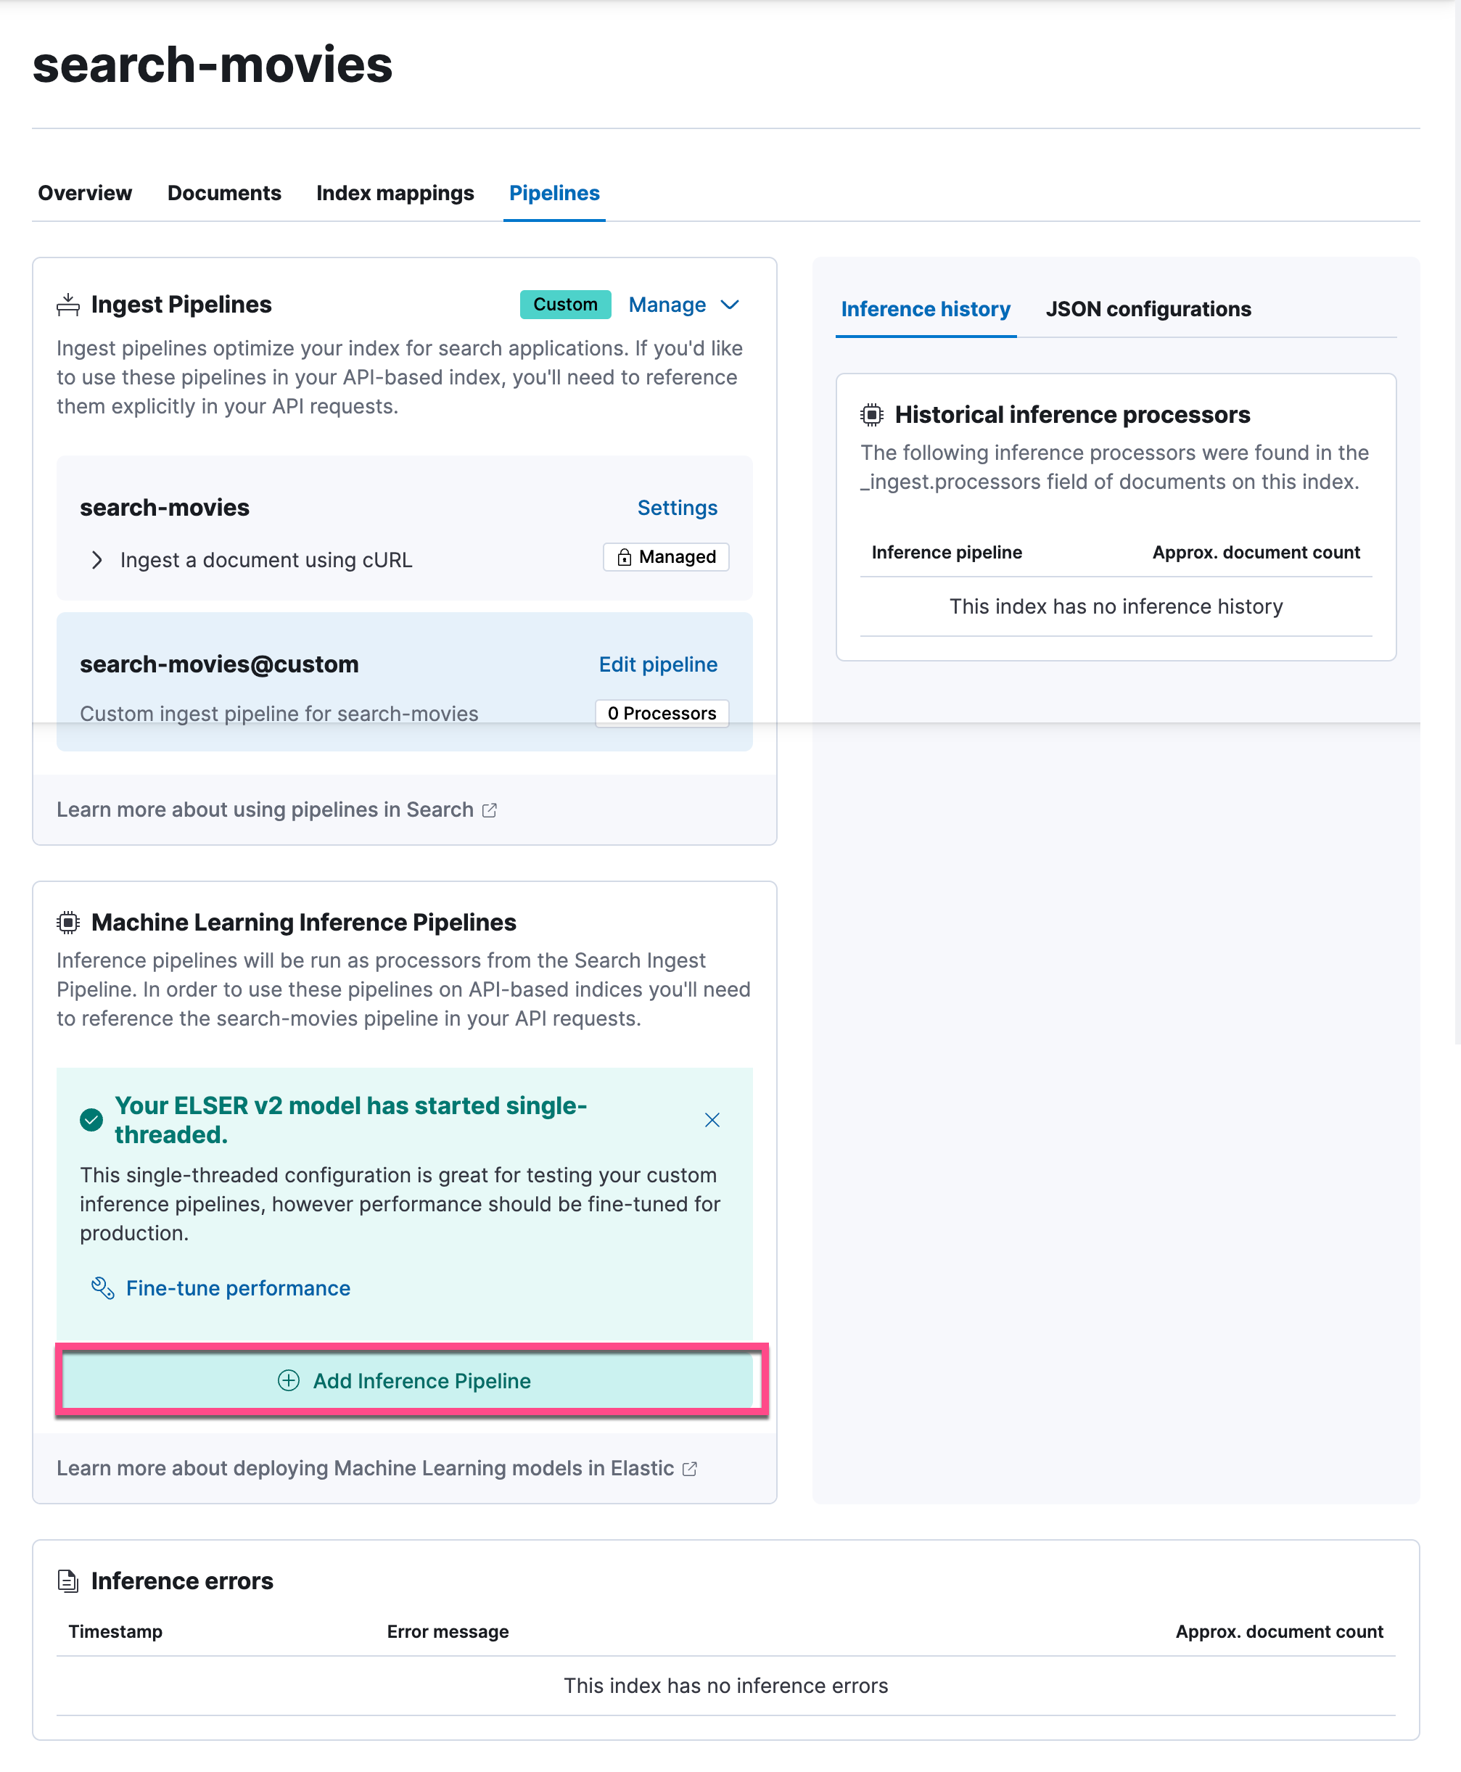Switch to the JSON configurations tab
The width and height of the screenshot is (1461, 1772).
pyautogui.click(x=1149, y=309)
